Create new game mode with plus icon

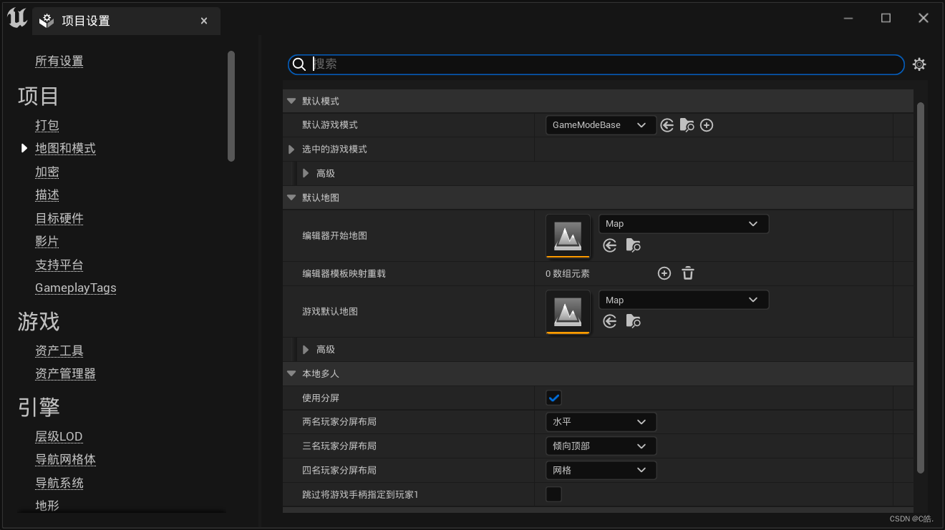[707, 125]
